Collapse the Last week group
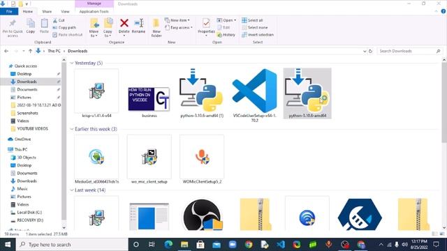This screenshot has width=447, height=251. tap(71, 190)
